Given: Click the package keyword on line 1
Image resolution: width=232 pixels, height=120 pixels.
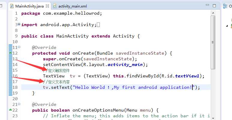Looking at the screenshot, I should pyautogui.click(x=31, y=13).
